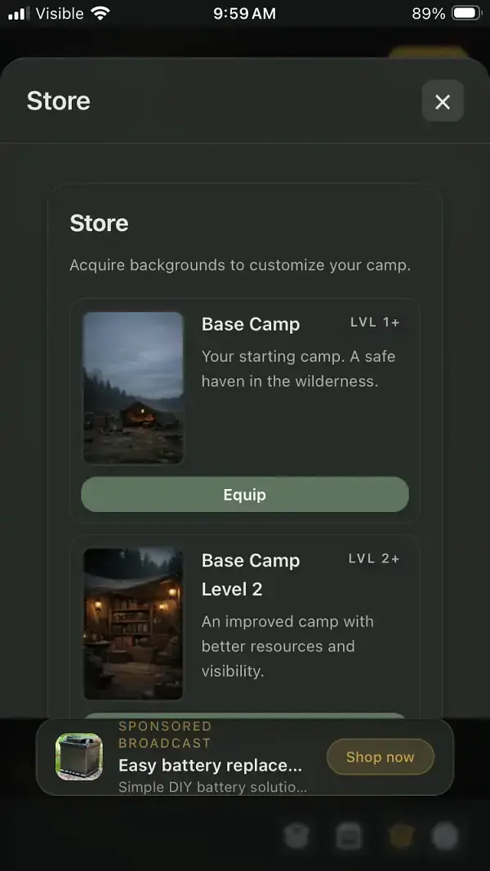Screen dimensions: 490x871
Task: Tap the Wi-Fi status icon
Action: click(x=100, y=13)
